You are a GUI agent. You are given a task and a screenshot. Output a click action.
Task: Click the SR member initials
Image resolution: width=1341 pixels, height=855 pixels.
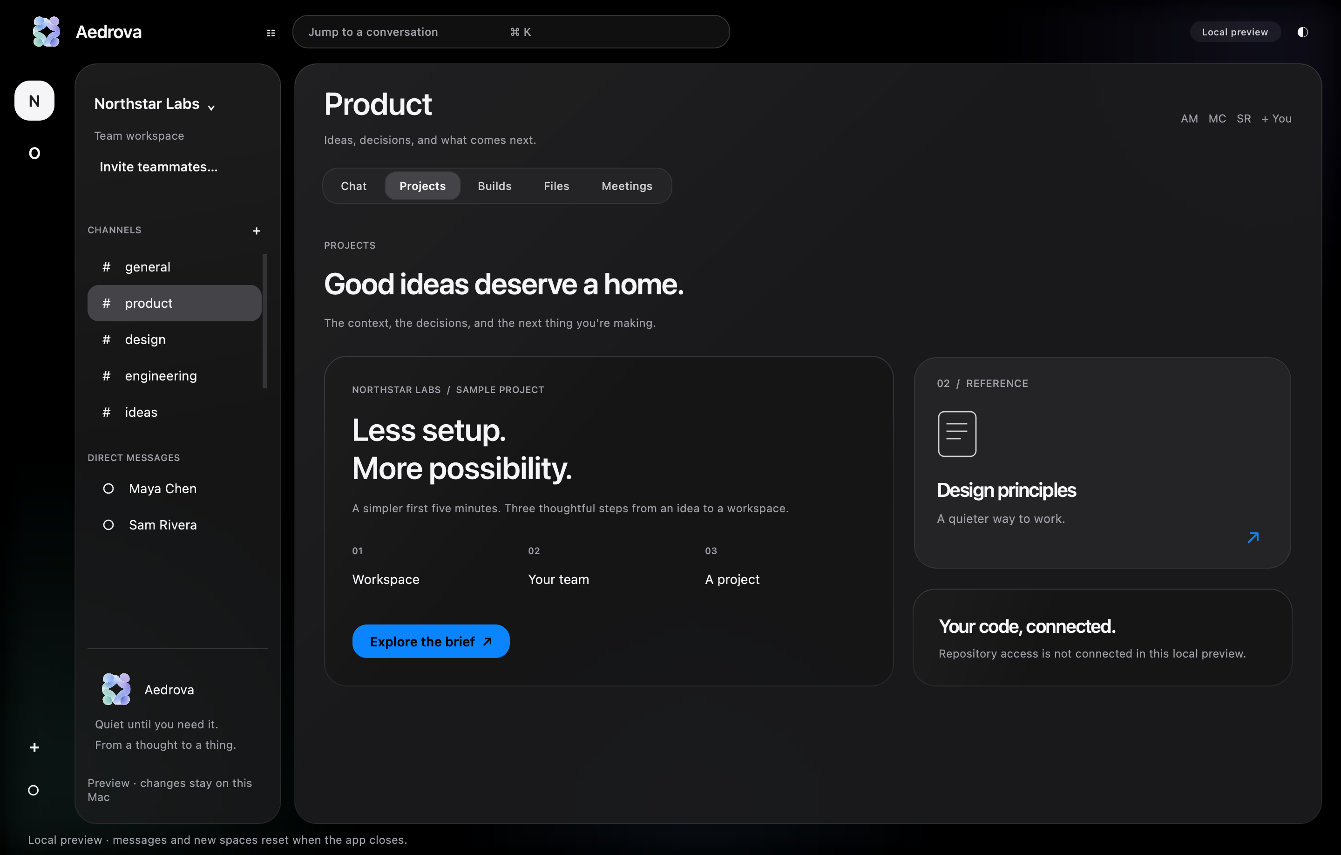(1244, 119)
